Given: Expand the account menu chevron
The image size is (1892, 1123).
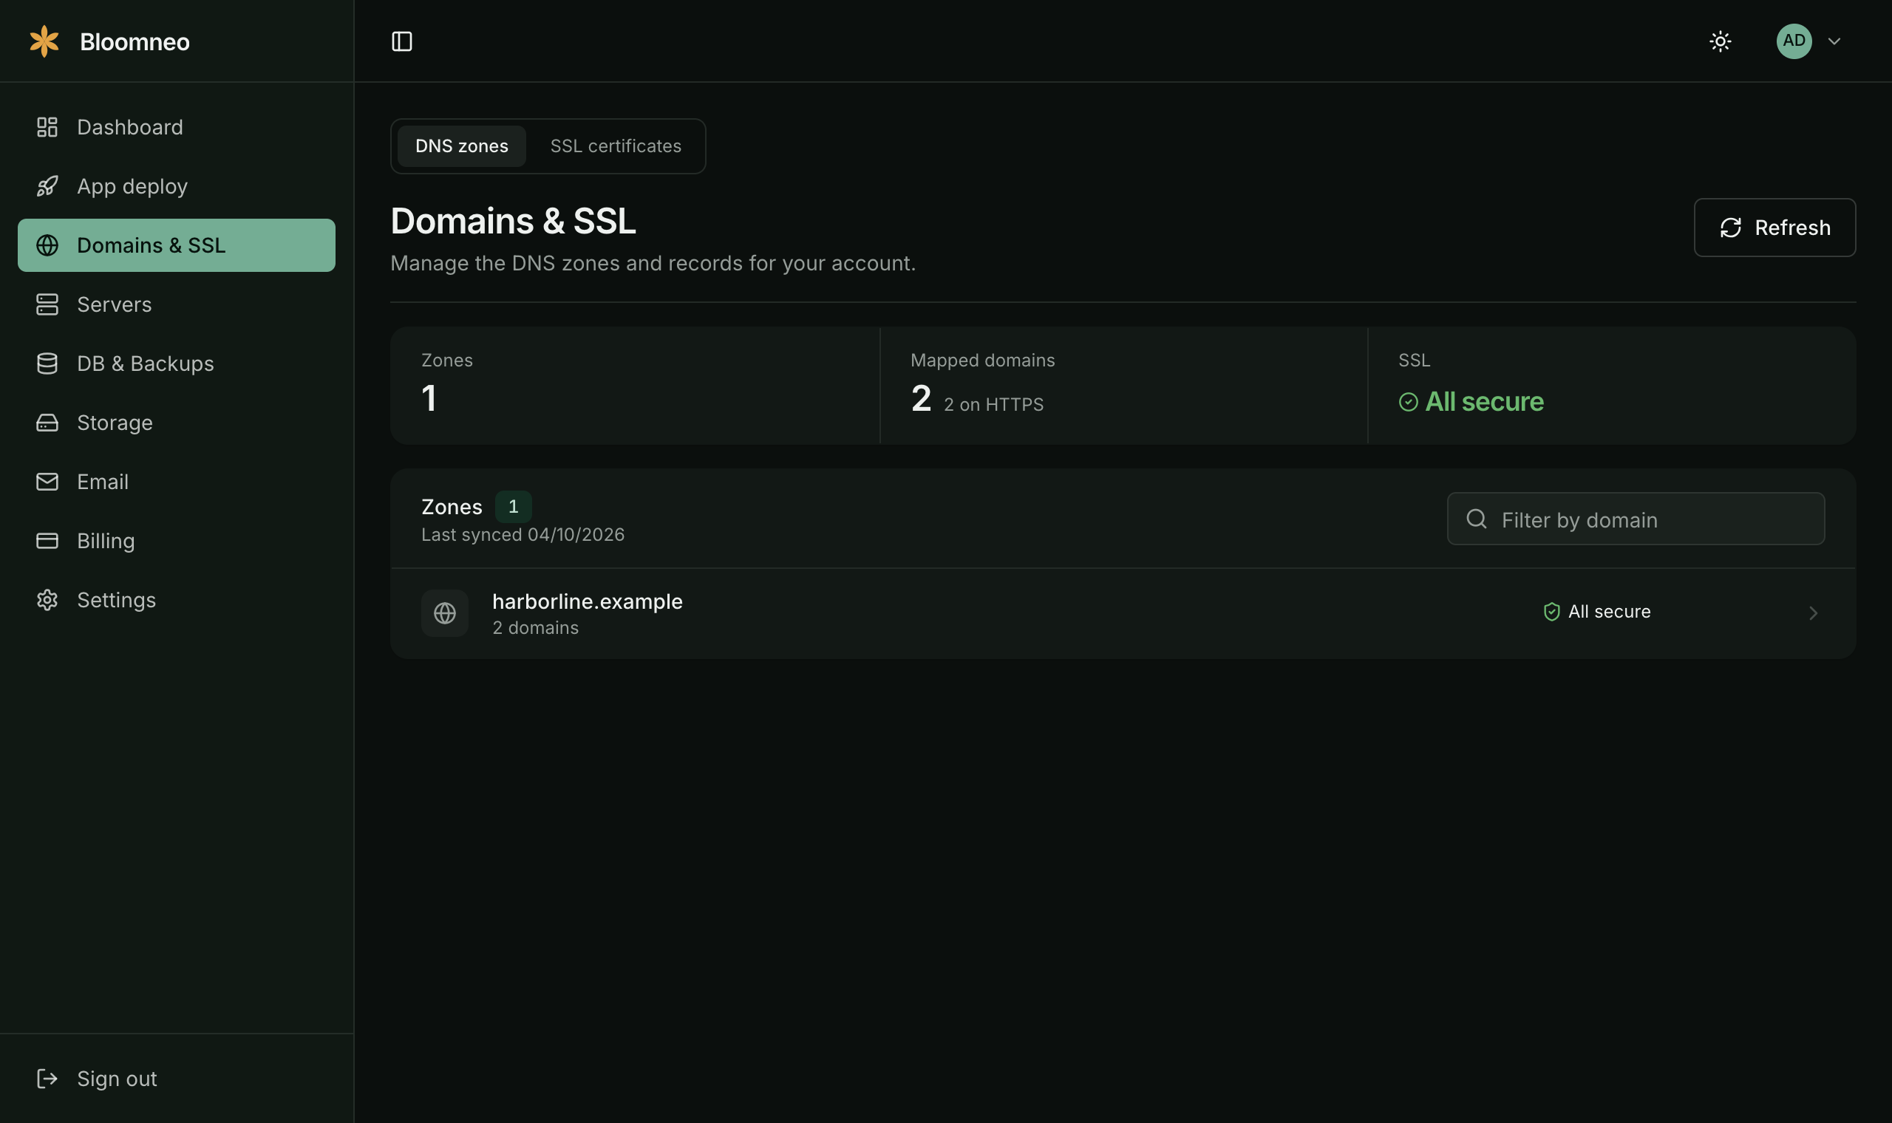Looking at the screenshot, I should [1834, 41].
